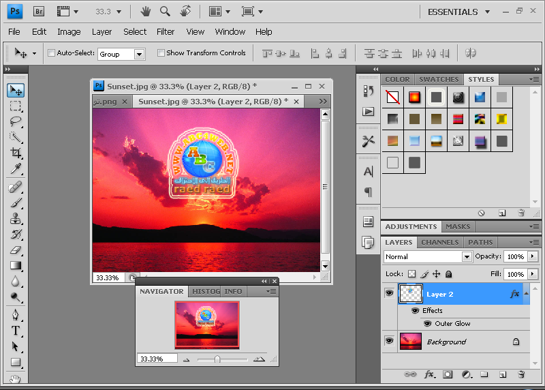Image resolution: width=545 pixels, height=390 pixels.
Task: Apply the red gel style swatch
Action: 415,97
